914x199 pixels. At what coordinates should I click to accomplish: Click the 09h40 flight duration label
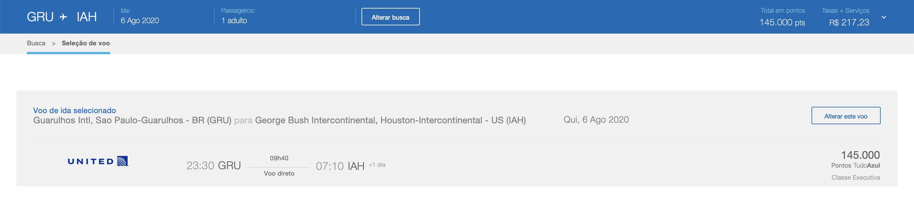click(x=279, y=158)
